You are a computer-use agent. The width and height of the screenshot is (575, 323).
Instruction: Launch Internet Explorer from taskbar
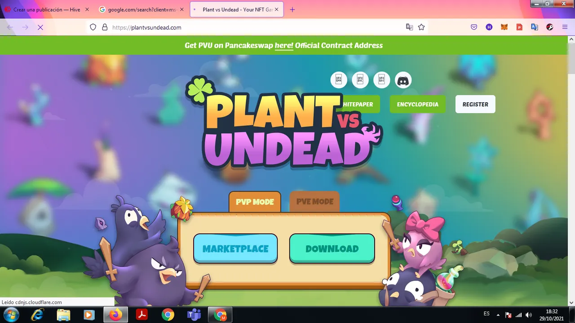pyautogui.click(x=38, y=315)
